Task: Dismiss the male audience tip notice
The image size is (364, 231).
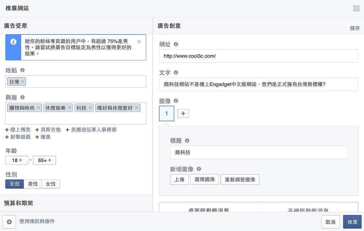Action: 139,42
